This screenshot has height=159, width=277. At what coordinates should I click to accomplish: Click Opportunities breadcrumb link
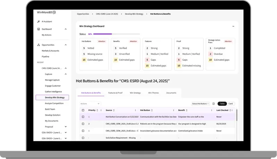(83, 14)
